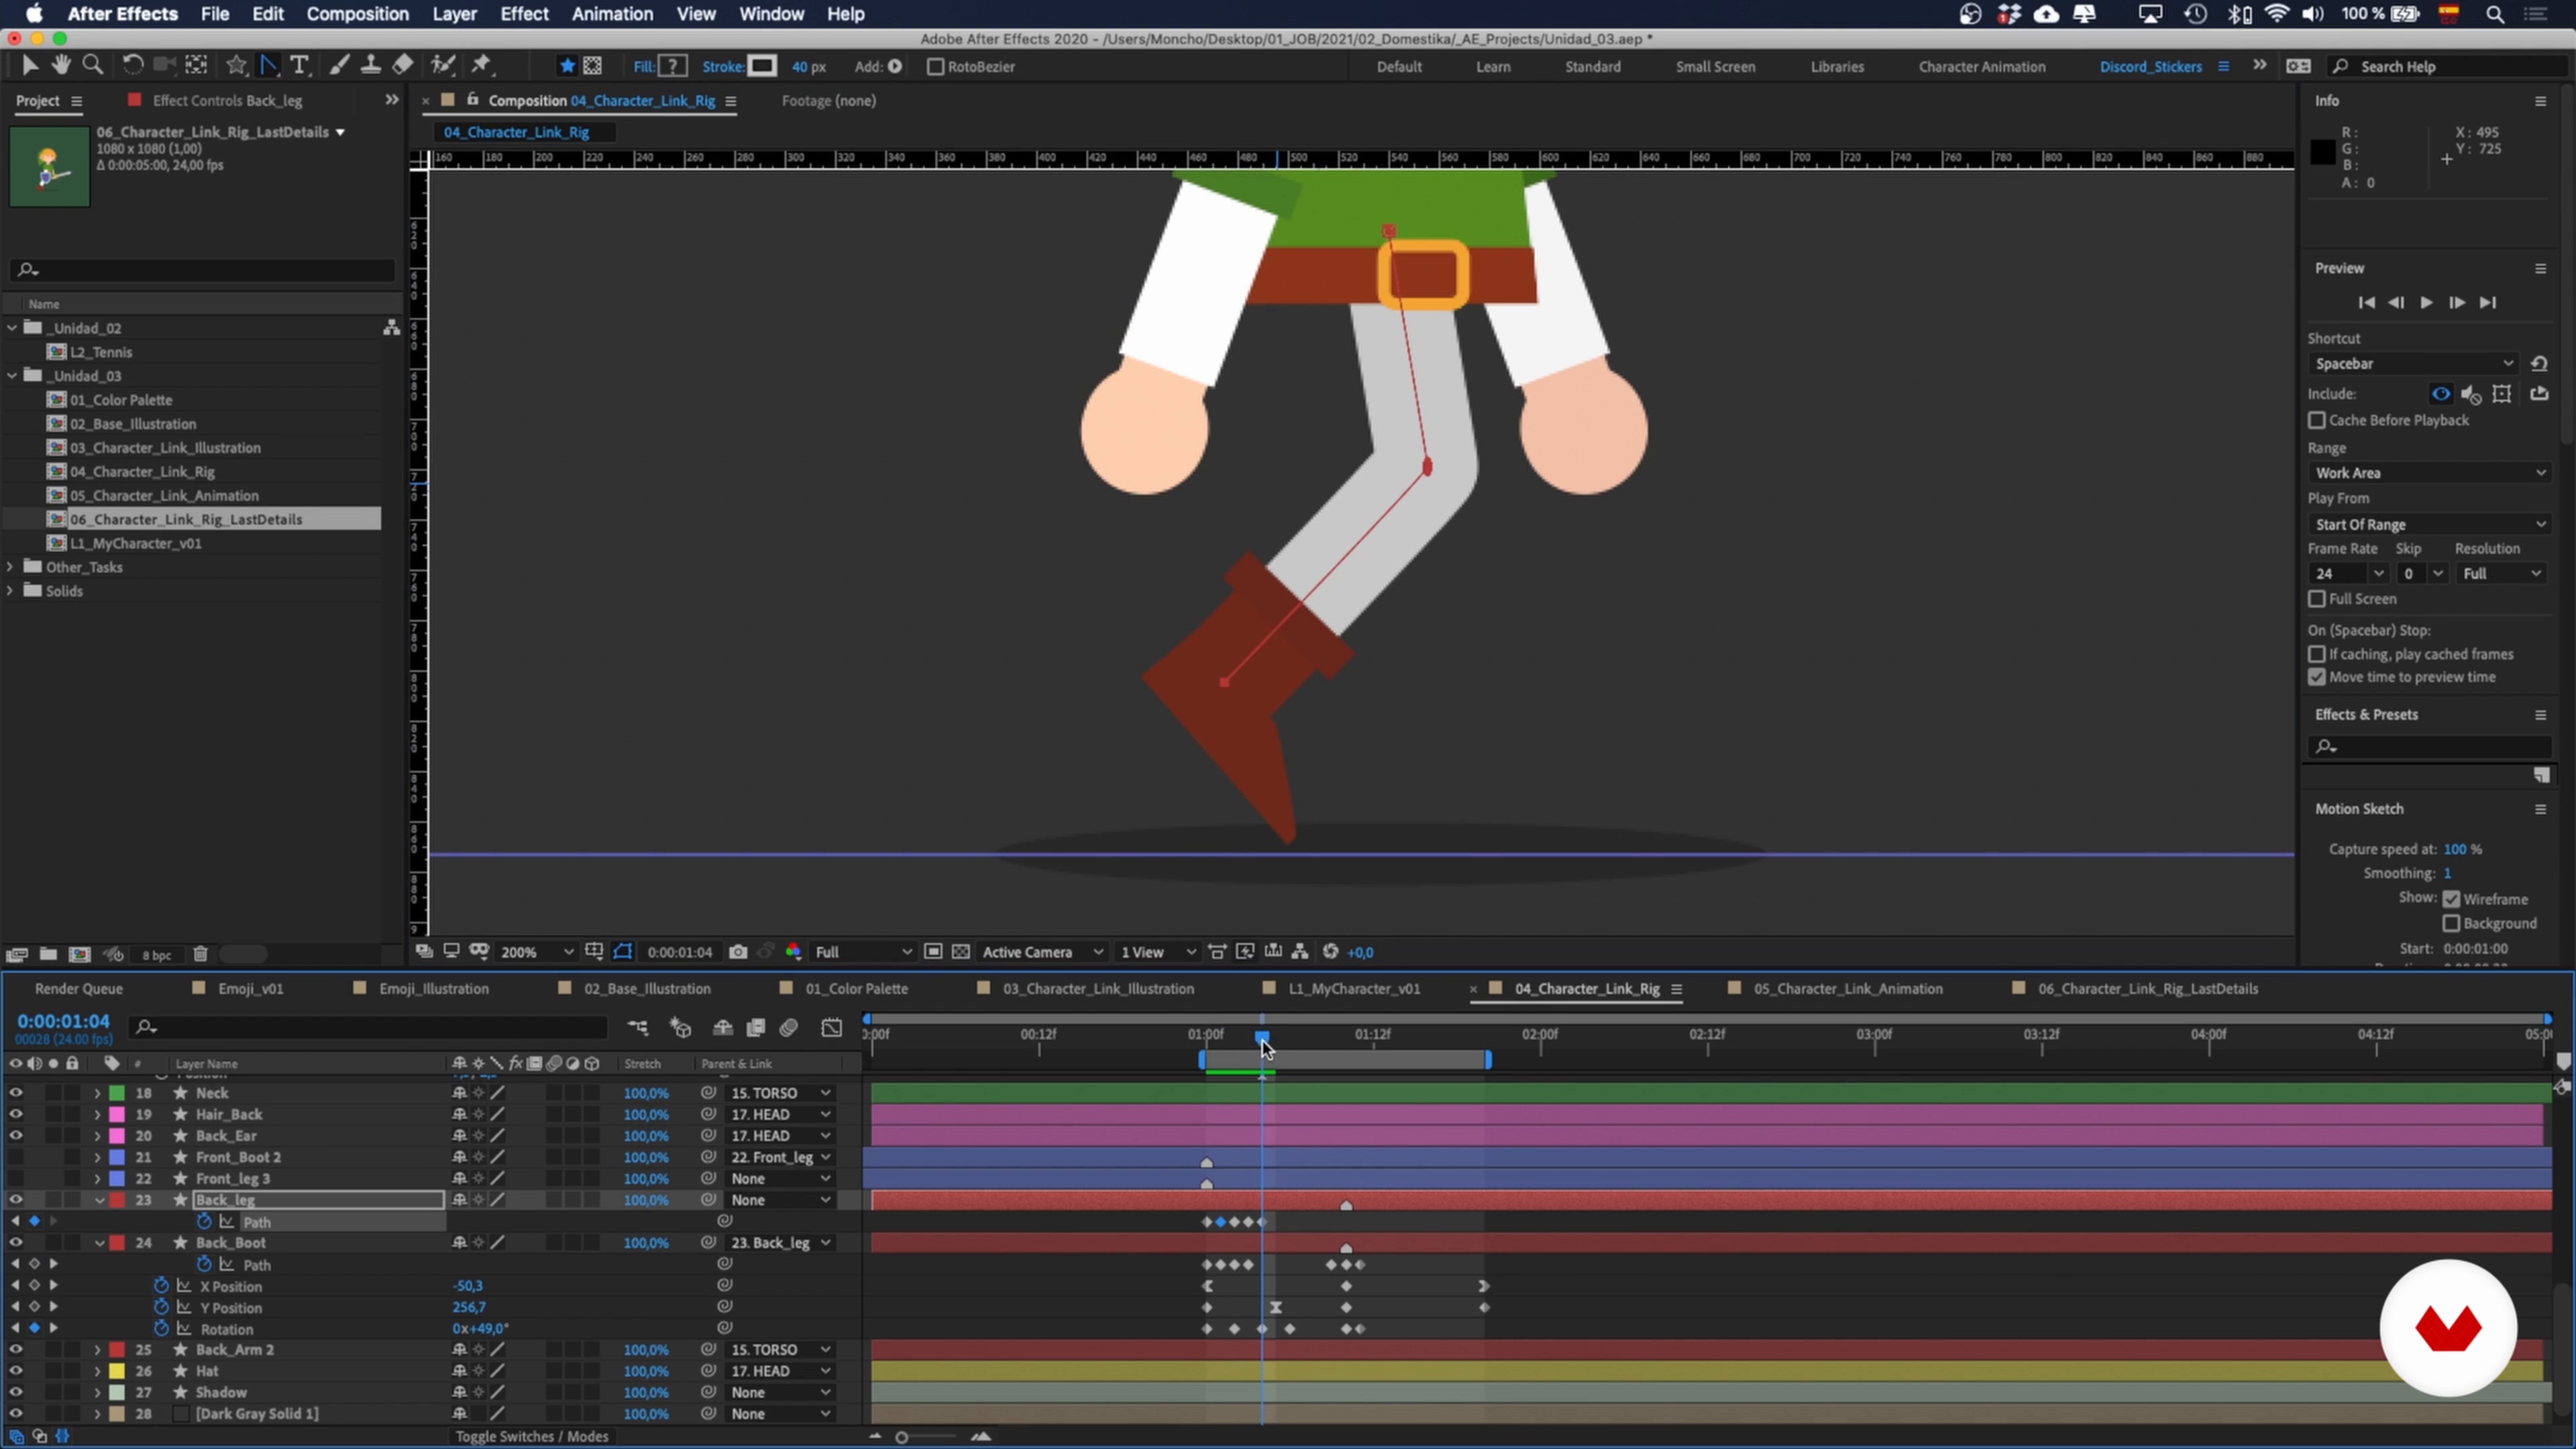The image size is (2576, 1449).
Task: Switch to Render Queue tab
Action: click(78, 988)
